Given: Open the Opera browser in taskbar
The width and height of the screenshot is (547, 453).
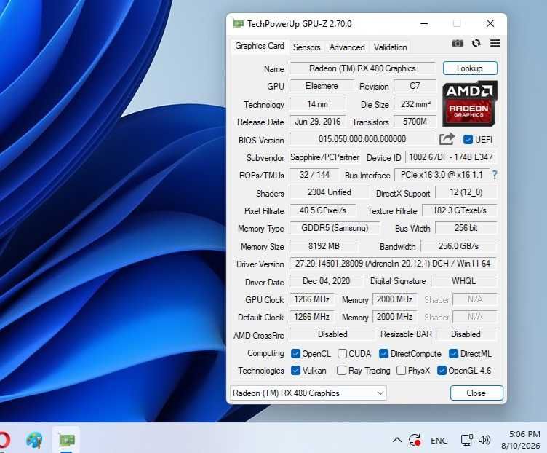Looking at the screenshot, I should (x=4, y=440).
